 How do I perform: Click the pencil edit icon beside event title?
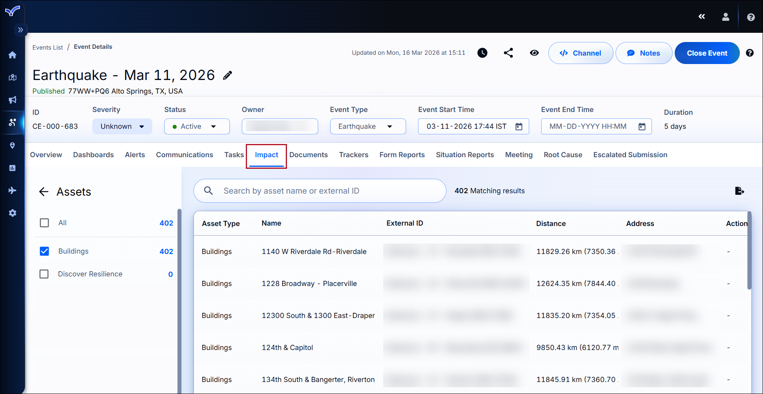click(x=227, y=76)
